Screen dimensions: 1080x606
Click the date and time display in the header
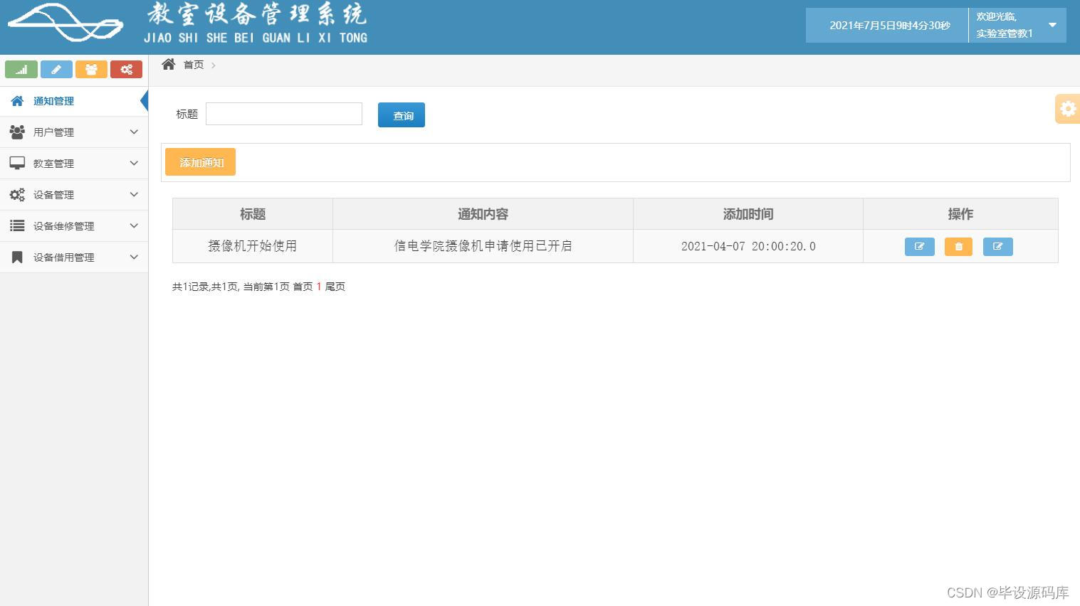[890, 26]
